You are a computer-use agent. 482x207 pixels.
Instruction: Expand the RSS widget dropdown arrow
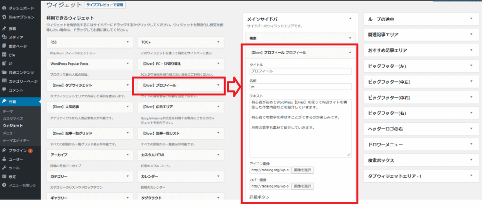[127, 42]
